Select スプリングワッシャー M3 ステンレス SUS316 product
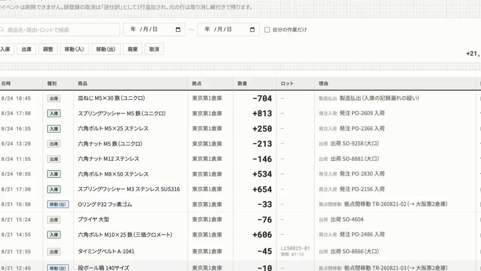This screenshot has height=271, width=481. coord(129,189)
